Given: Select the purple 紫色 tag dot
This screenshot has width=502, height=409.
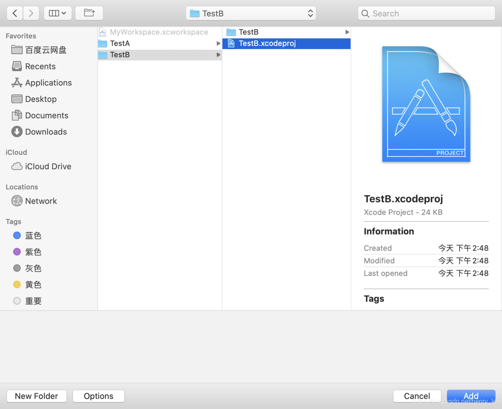Looking at the screenshot, I should pos(17,252).
